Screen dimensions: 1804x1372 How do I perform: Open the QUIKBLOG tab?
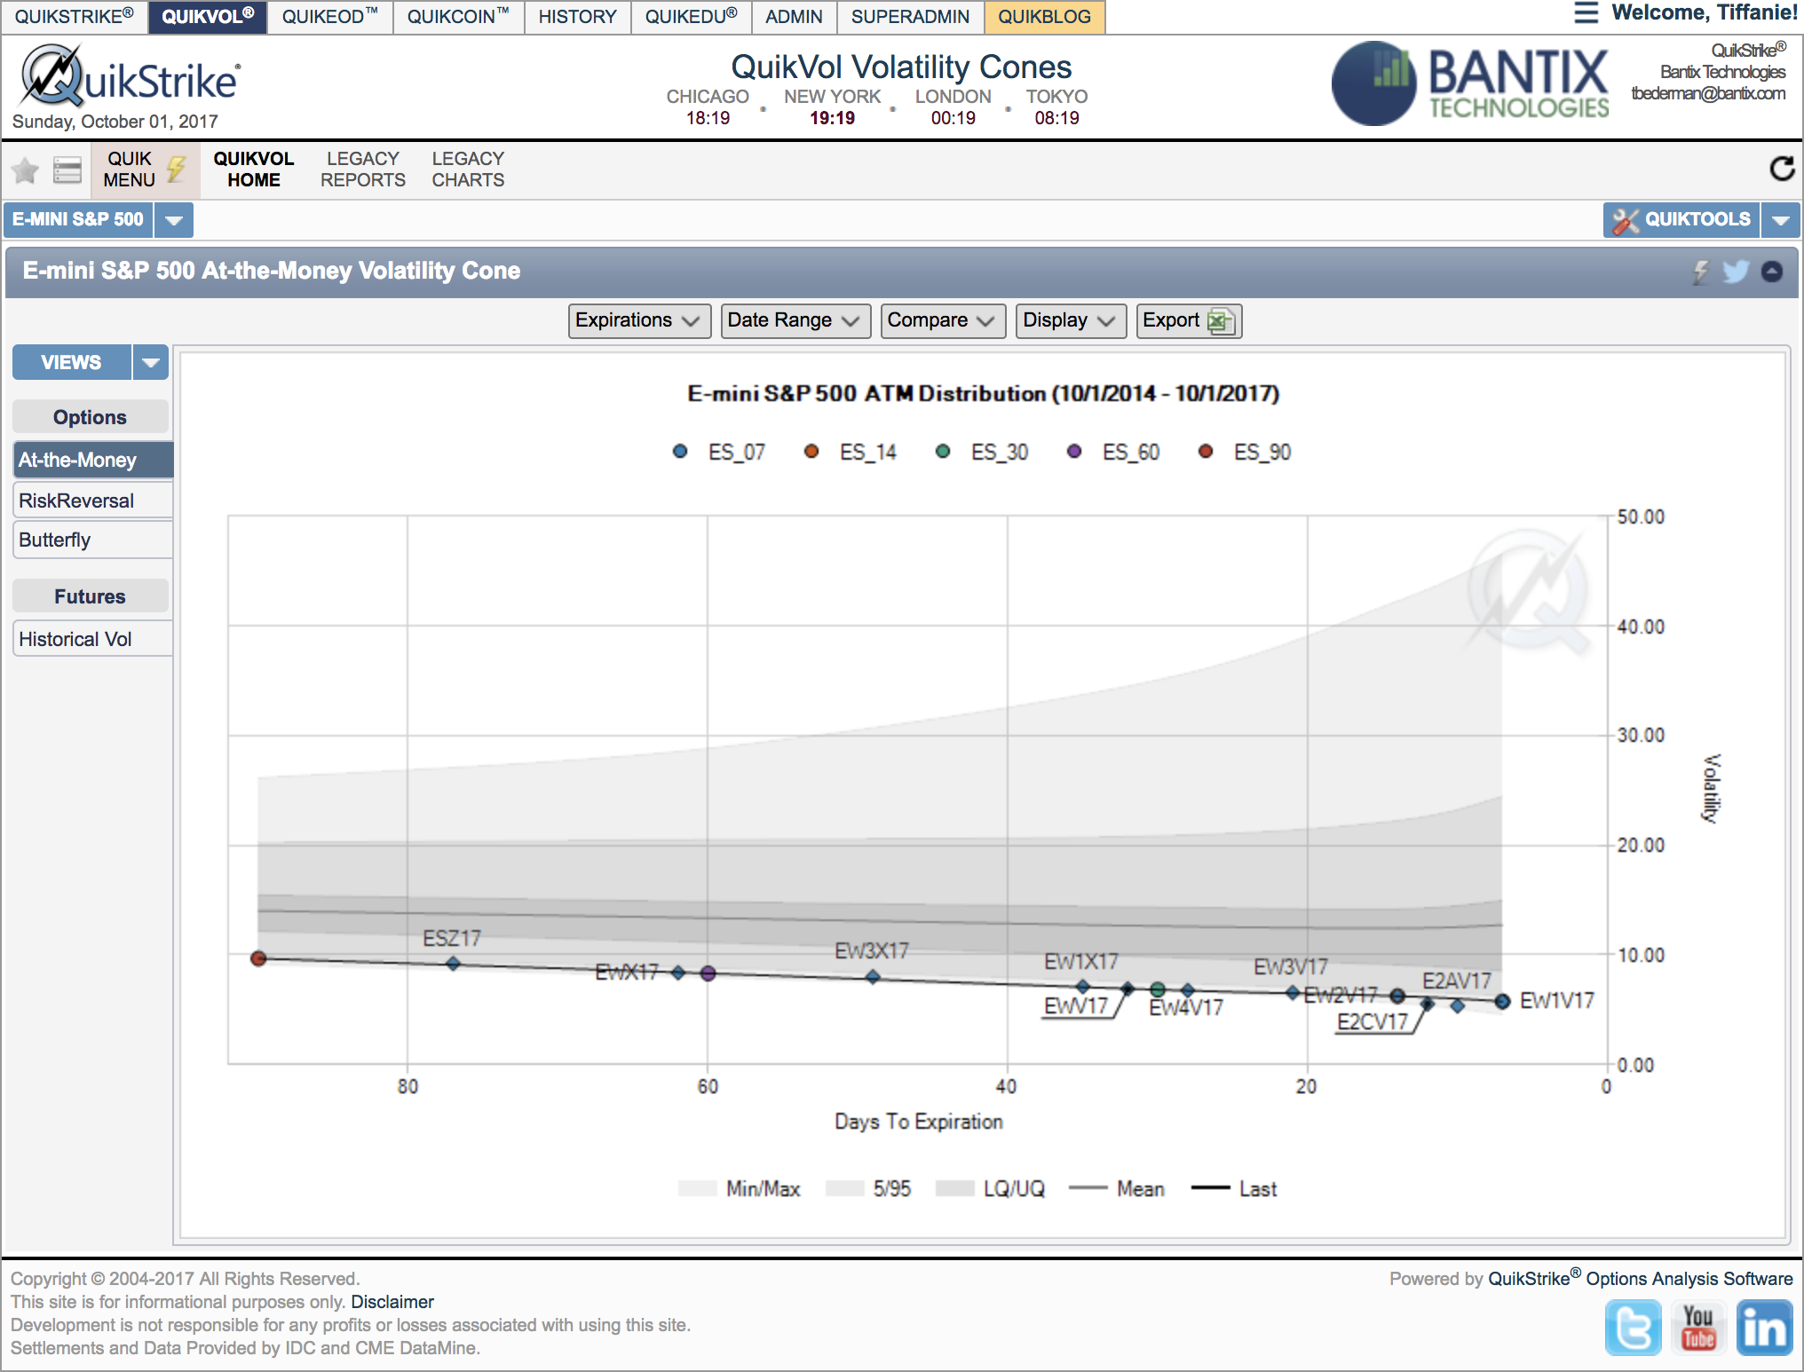[1044, 17]
